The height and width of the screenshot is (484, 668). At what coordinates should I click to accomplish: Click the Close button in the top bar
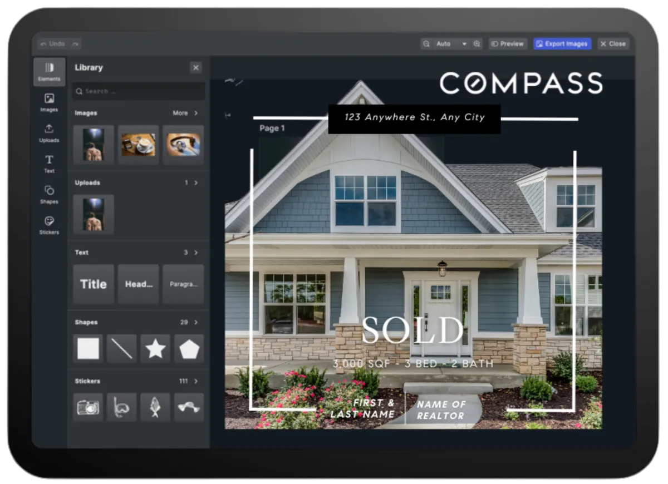pos(613,43)
